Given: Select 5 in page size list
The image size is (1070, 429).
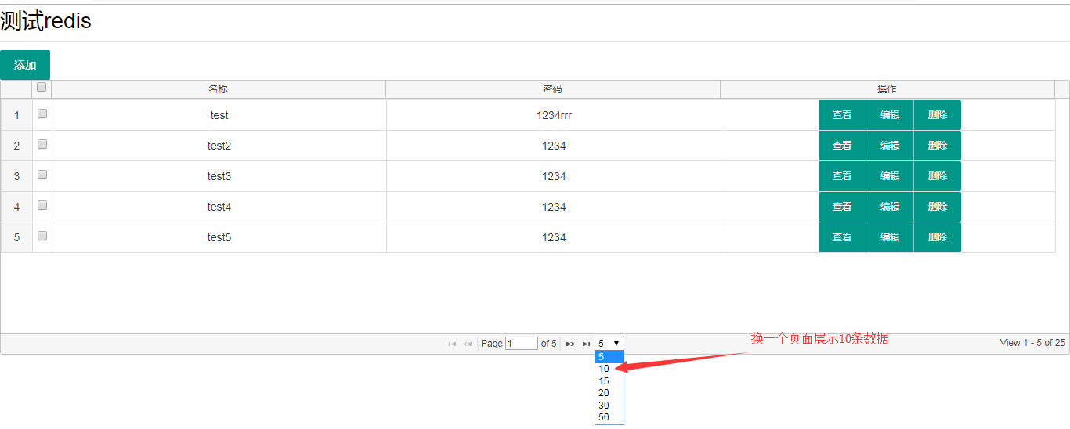Looking at the screenshot, I should point(609,356).
